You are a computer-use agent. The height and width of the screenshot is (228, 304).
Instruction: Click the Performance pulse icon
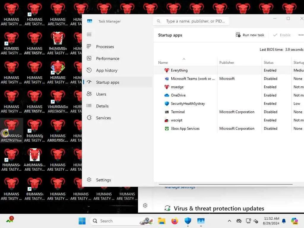pos(89,58)
